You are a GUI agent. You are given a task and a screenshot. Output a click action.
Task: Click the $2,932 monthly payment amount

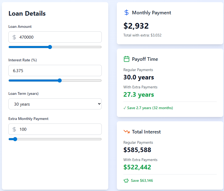pyautogui.click(x=136, y=26)
